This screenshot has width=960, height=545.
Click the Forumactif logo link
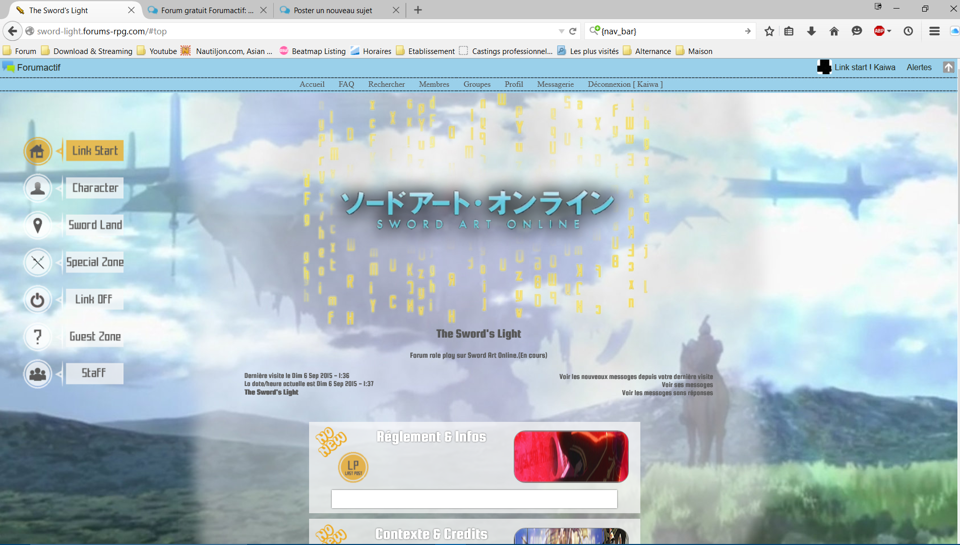[31, 67]
